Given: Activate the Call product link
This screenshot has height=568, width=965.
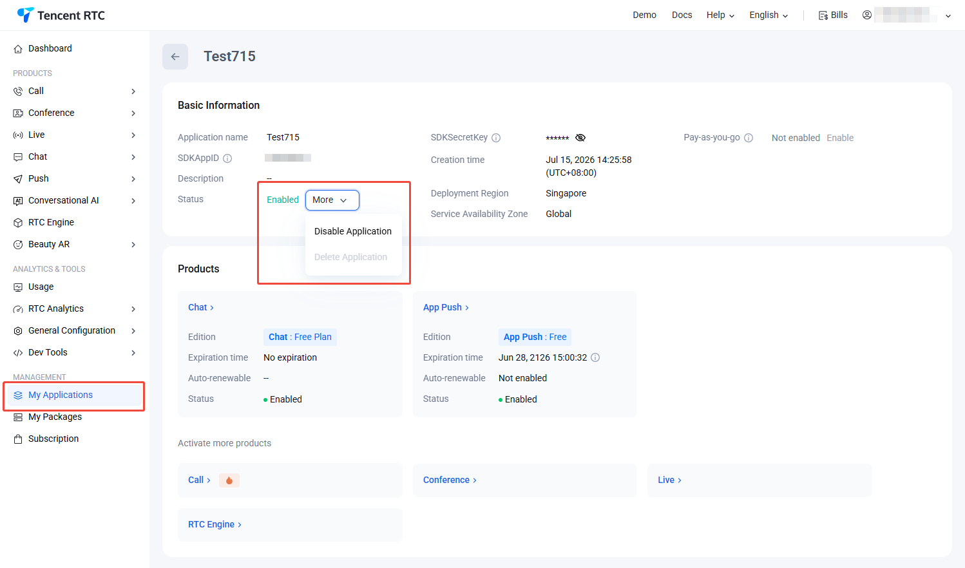Looking at the screenshot, I should (199, 480).
